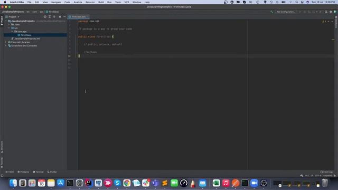Screen dimensions: 338x190
Task: Click the warnings indicator in editor corner
Action: coord(324,22)
